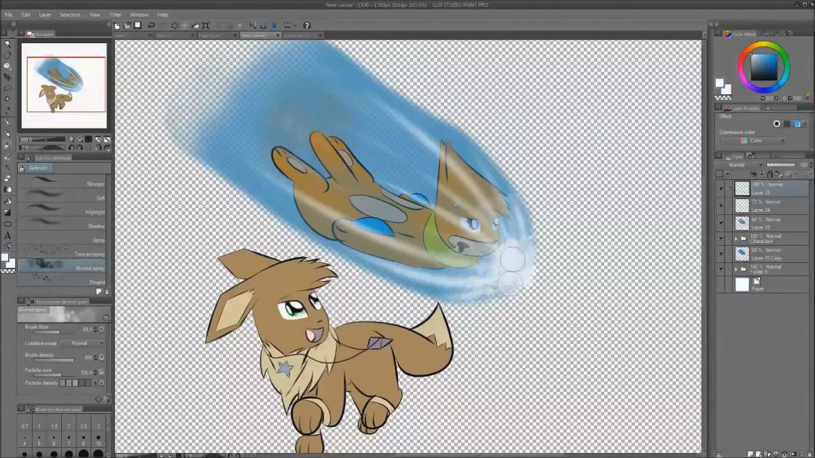815x458 pixels.
Task: Toggle visibility of Layer 25
Action: (721, 189)
